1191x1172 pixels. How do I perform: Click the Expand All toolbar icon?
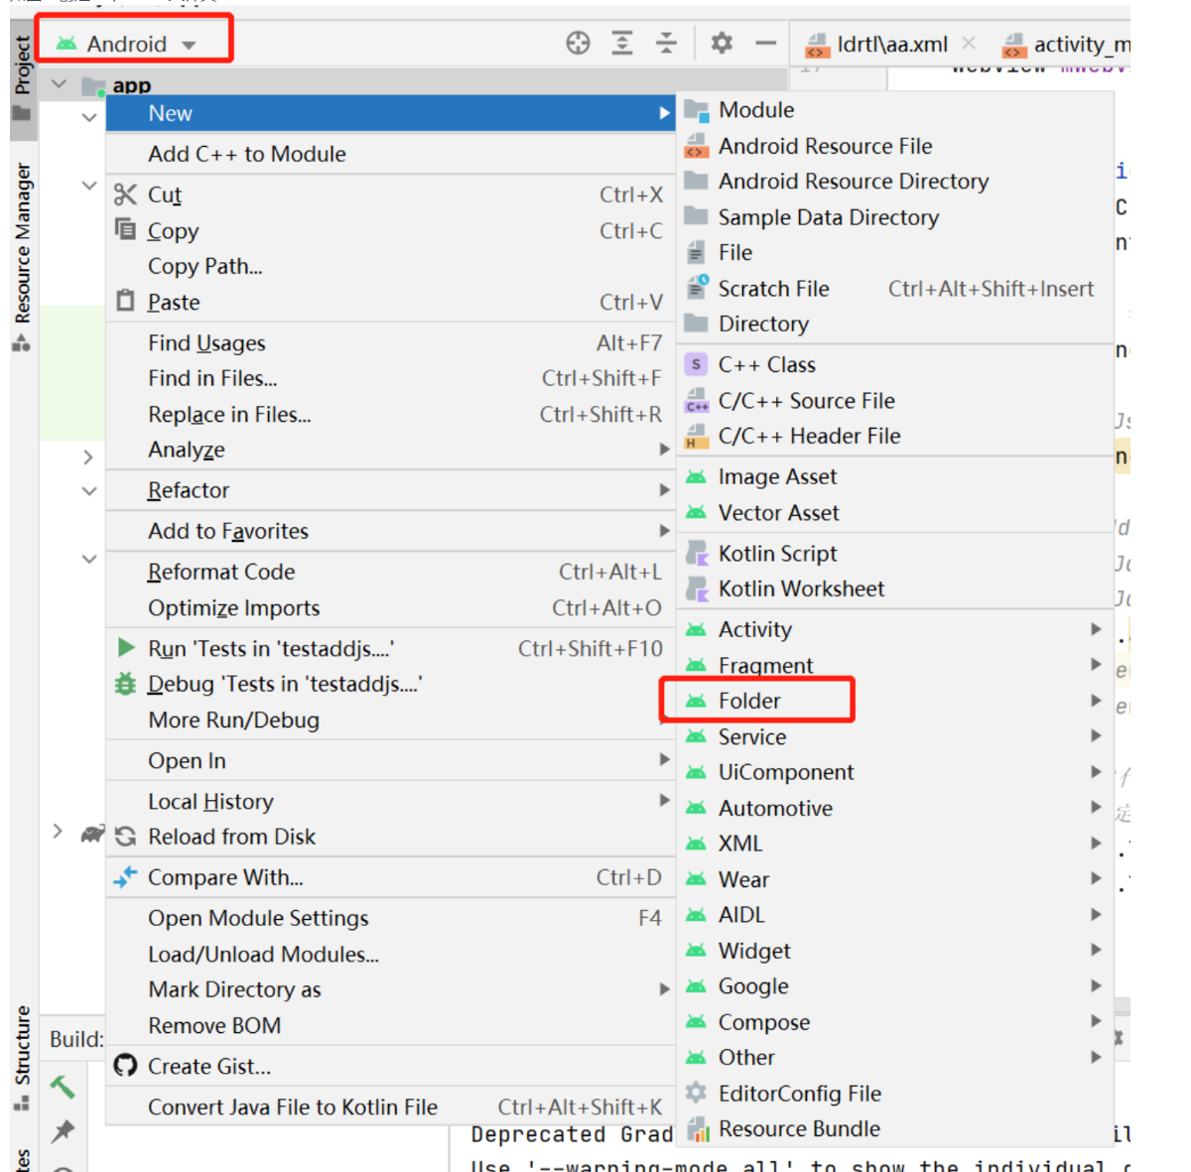622,43
